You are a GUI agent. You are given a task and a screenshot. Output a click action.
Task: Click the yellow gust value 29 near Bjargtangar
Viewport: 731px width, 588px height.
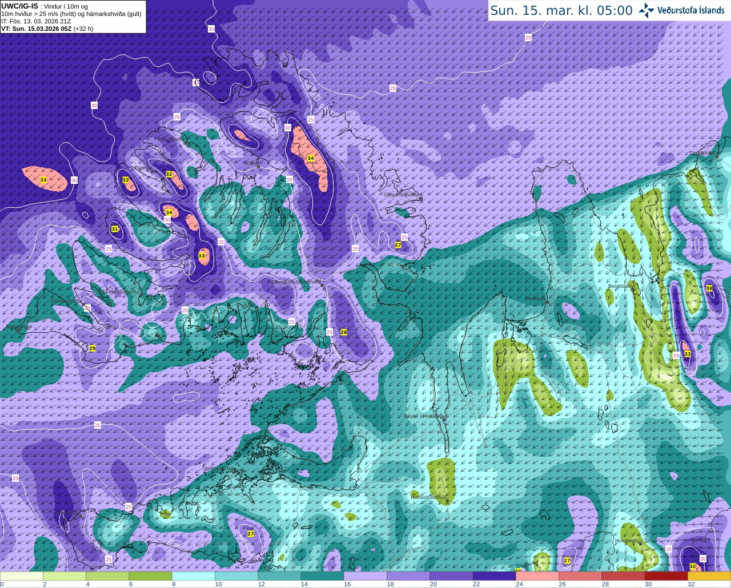click(x=92, y=348)
